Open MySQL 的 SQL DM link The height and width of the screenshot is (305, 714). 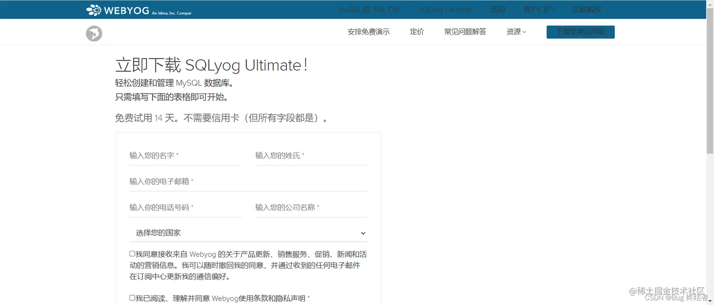click(368, 9)
